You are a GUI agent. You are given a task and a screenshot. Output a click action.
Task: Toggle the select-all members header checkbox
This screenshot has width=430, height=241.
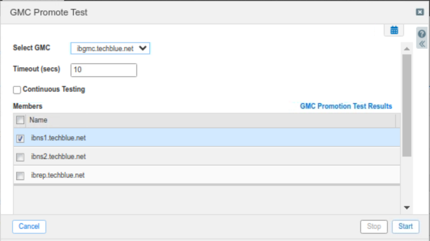(x=20, y=120)
